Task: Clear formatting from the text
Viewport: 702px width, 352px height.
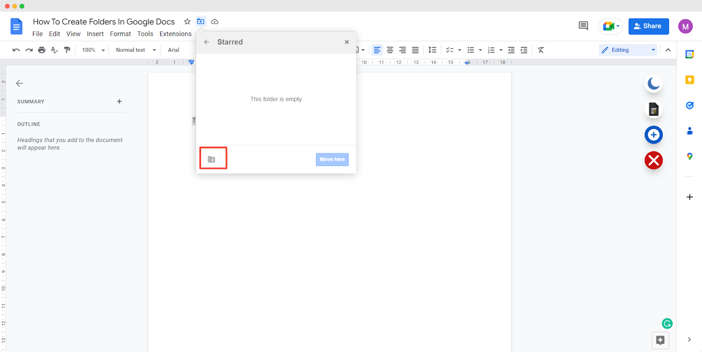Action: [x=541, y=50]
